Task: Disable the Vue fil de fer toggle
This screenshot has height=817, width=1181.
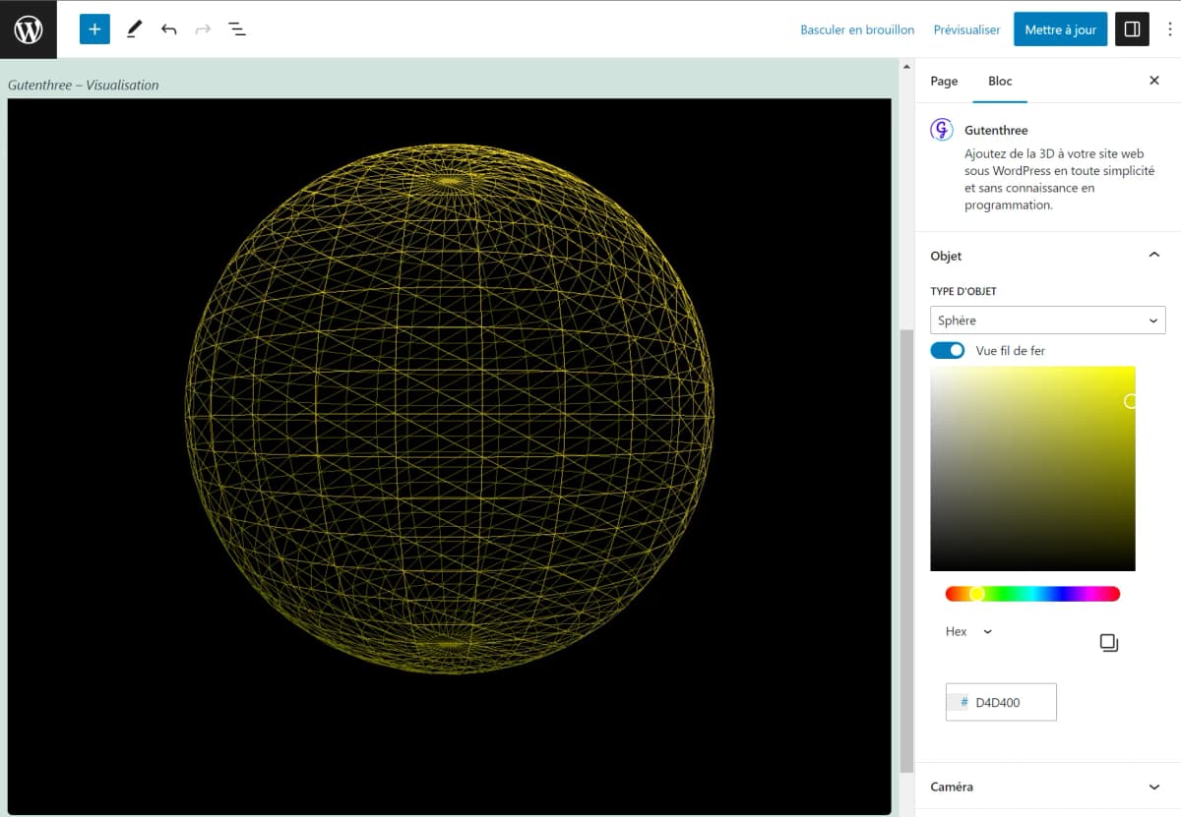Action: click(948, 351)
